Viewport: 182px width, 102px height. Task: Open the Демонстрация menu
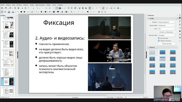pyautogui.click(x=40, y=5)
